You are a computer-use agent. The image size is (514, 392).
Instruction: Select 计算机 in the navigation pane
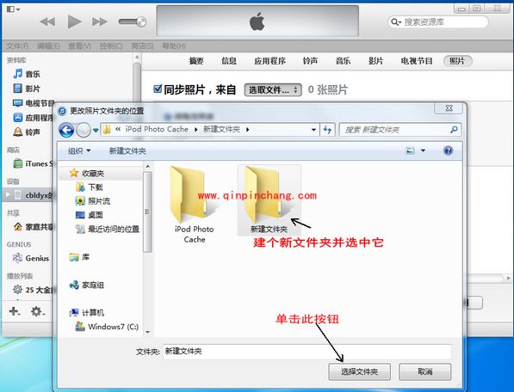(87, 313)
